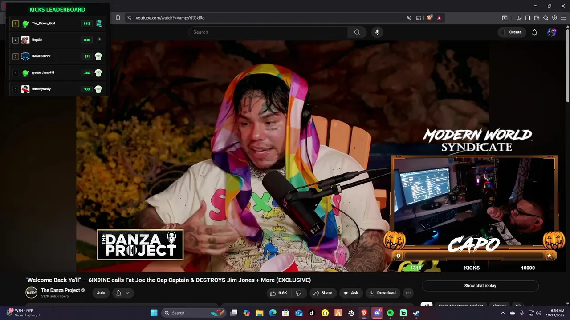
Task: Open the YouTube account avatar menu
Action: tap(552, 32)
